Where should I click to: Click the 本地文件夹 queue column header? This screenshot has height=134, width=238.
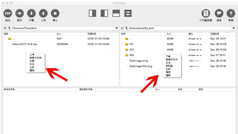point(9,89)
